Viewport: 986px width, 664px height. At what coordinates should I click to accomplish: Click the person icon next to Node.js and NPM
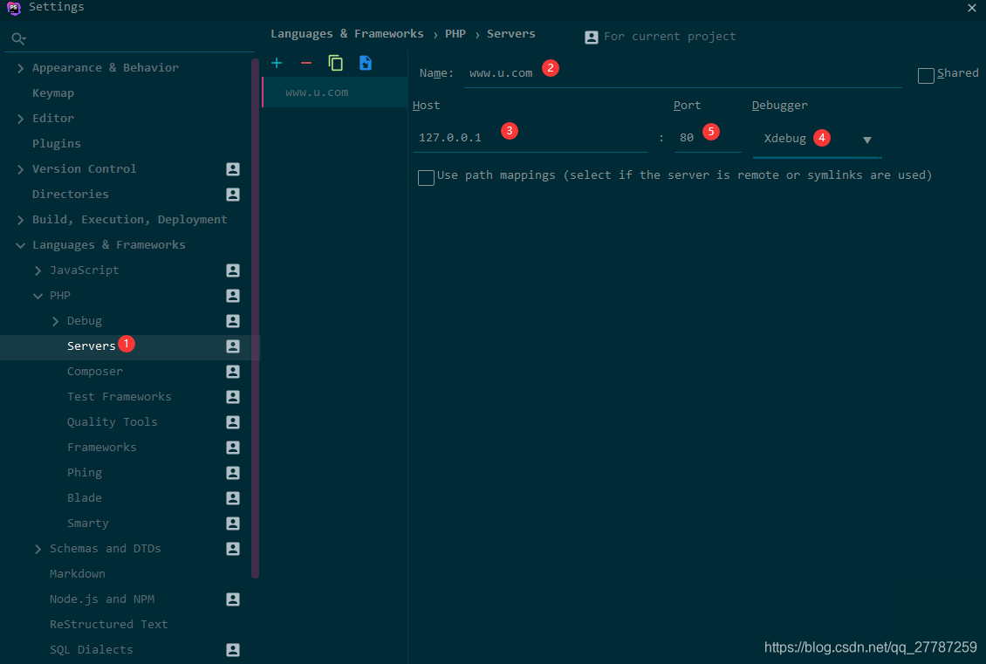click(x=232, y=599)
